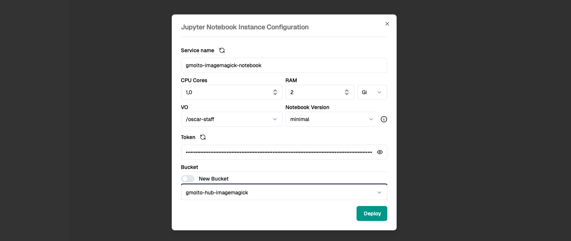This screenshot has height=241, width=571.
Task: Open the Notebook Version dropdown set to minimal
Action: coord(332,119)
